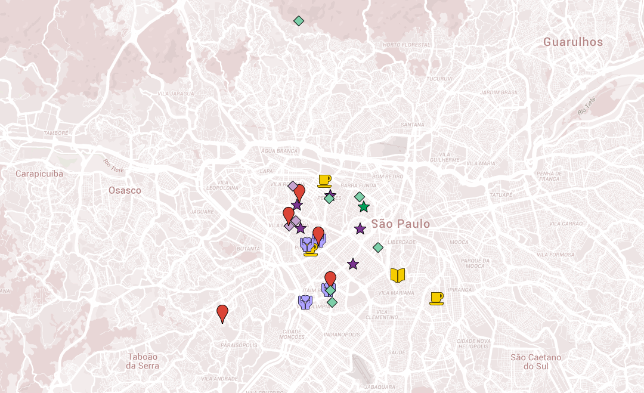Select the yellow coffee cup marker at Pinheiros
Screen dimensions: 644x393
pyautogui.click(x=311, y=250)
